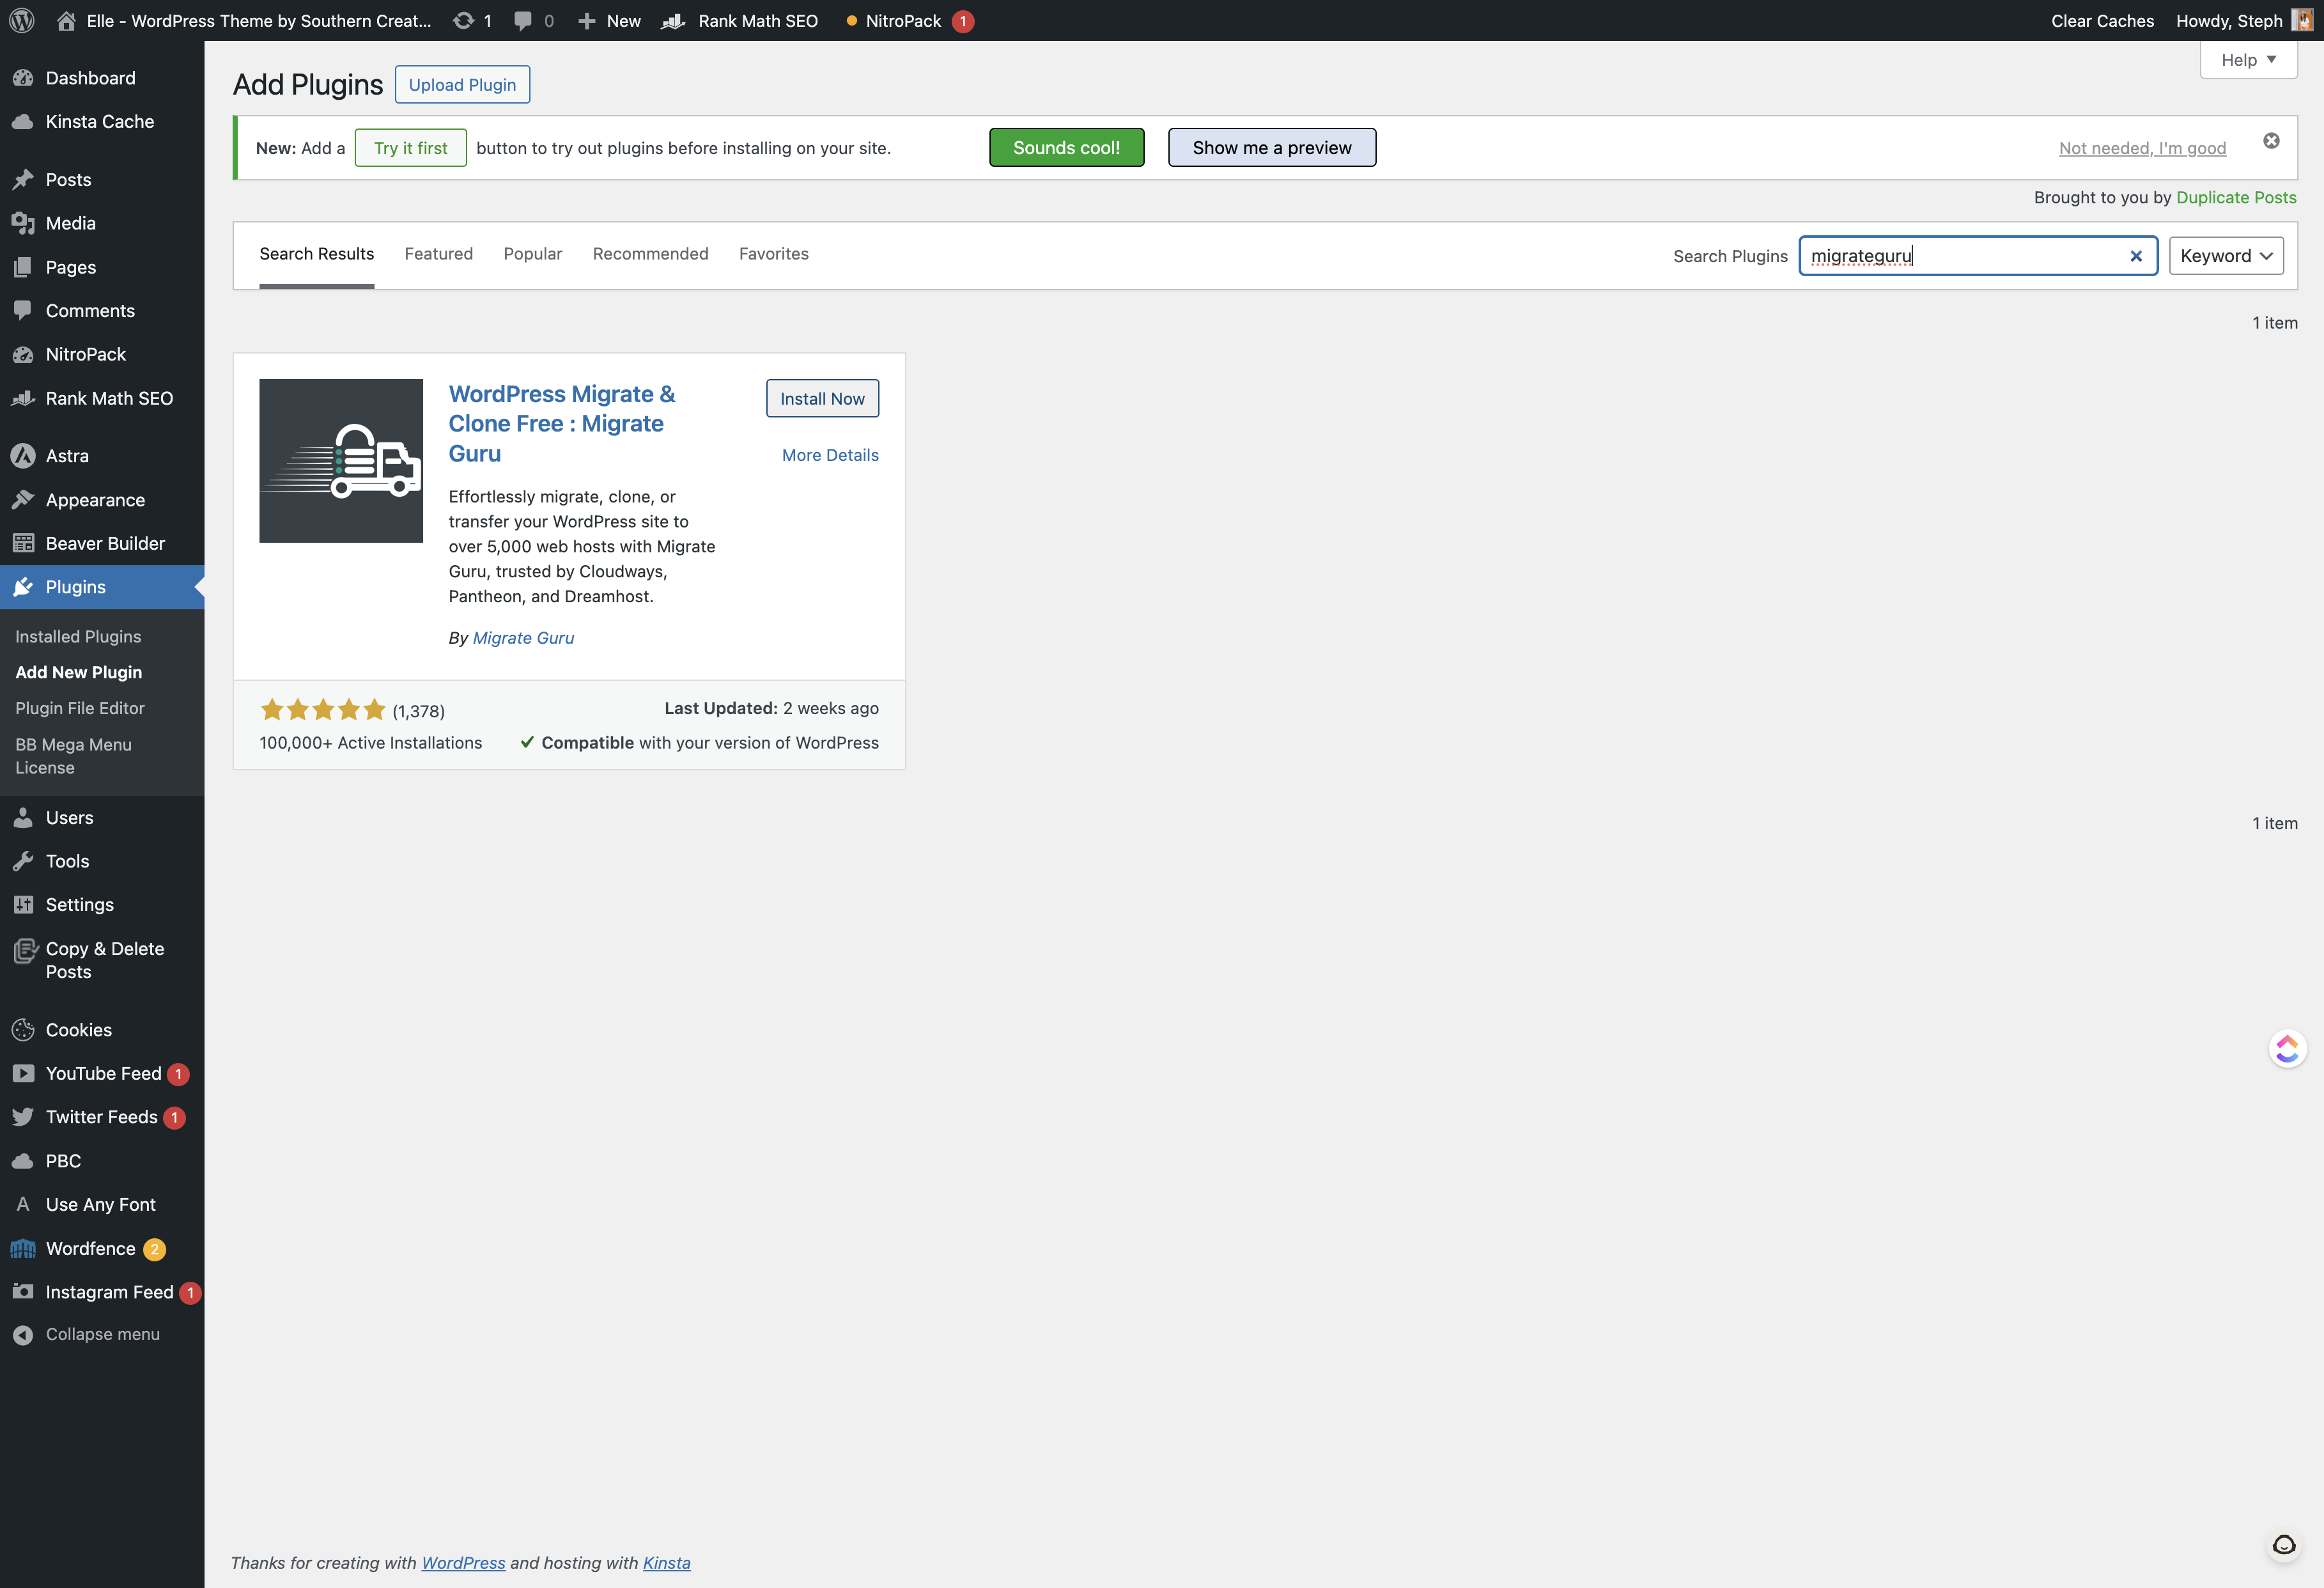Open the New content menu
This screenshot has width=2324, height=1588.
[609, 21]
